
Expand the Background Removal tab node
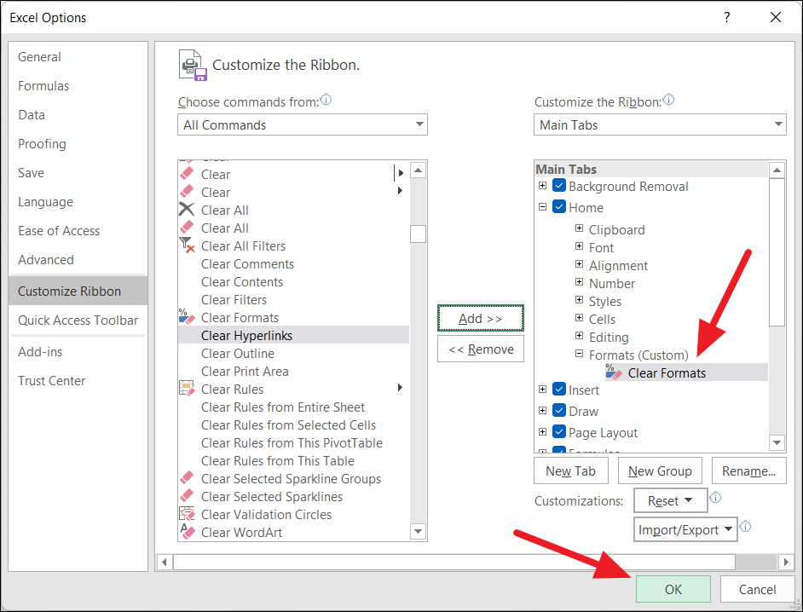click(x=542, y=186)
